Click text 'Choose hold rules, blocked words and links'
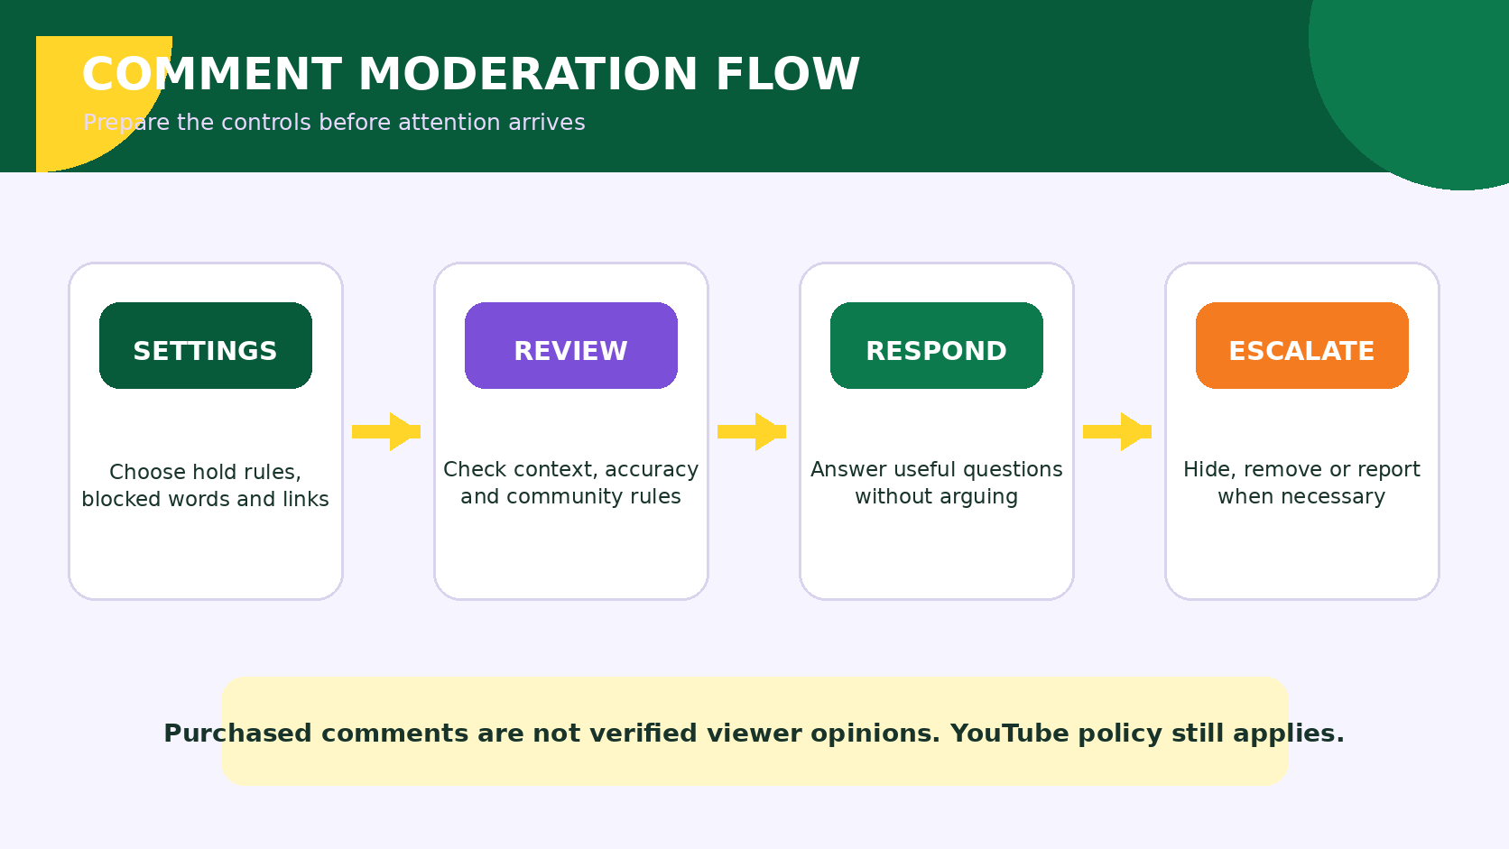 (206, 485)
